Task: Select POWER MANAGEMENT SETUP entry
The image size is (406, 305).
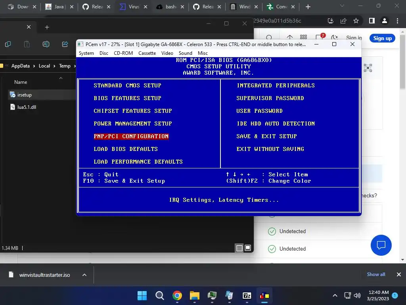Action: 132,124
